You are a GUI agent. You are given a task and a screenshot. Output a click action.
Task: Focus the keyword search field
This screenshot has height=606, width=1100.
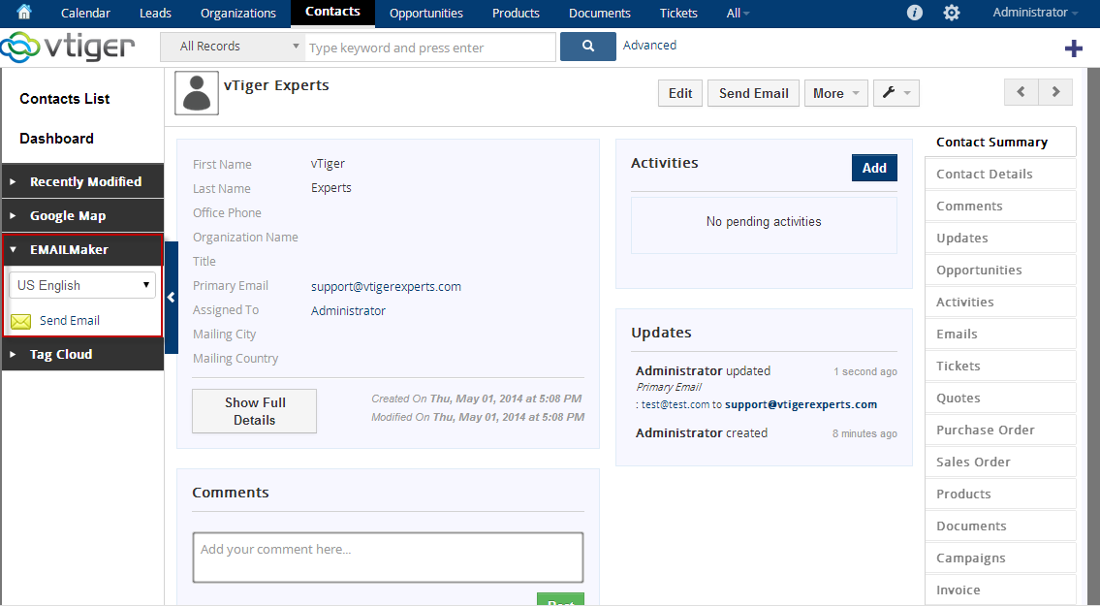coord(430,48)
